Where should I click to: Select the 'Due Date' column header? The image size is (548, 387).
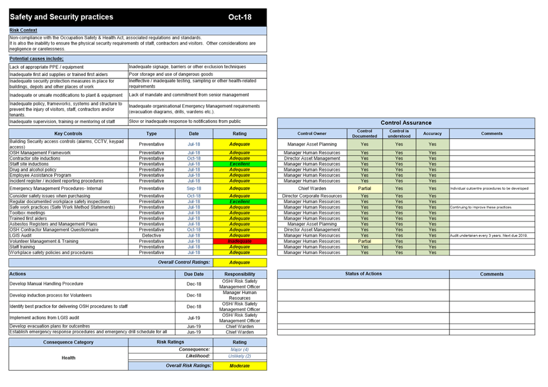click(194, 274)
